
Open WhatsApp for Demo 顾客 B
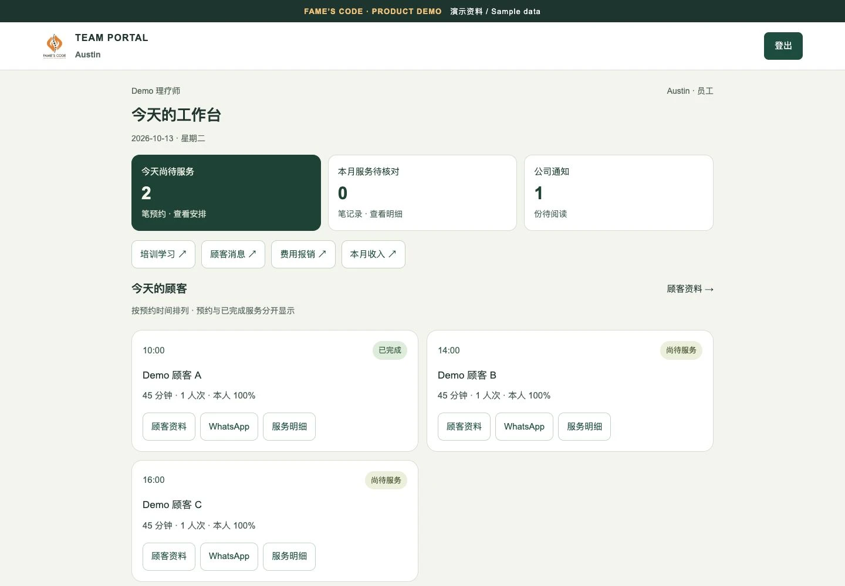coord(524,427)
